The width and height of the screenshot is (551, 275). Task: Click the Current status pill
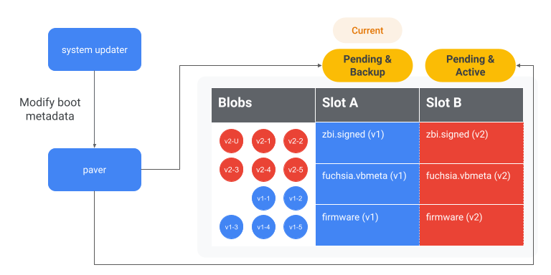point(367,31)
